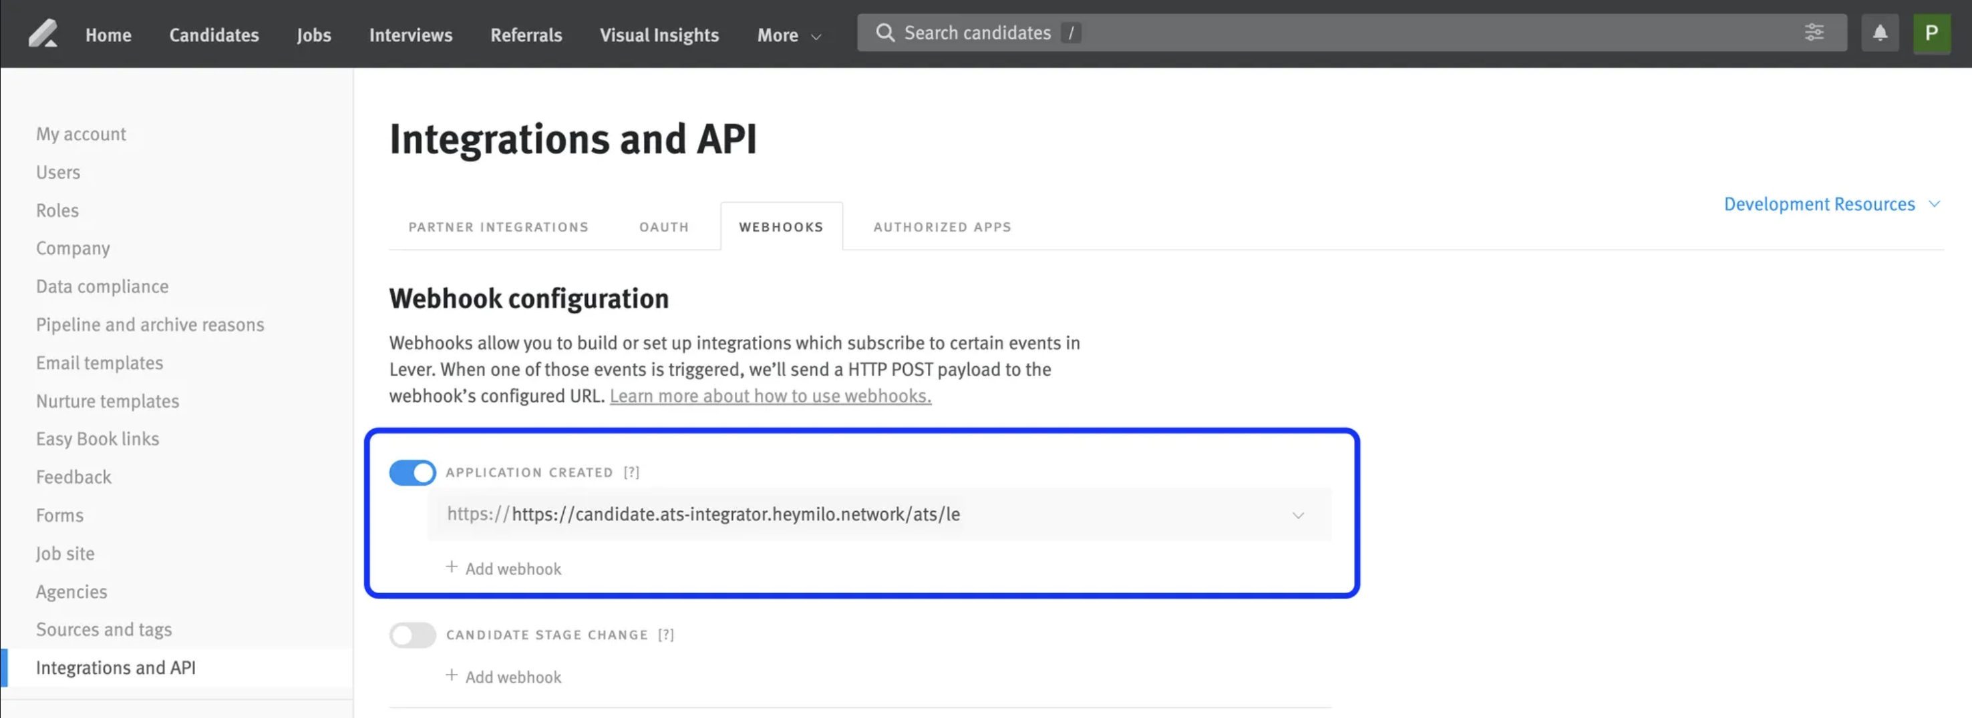The image size is (1972, 718).
Task: Switch to the OAuth tab
Action: tap(665, 227)
